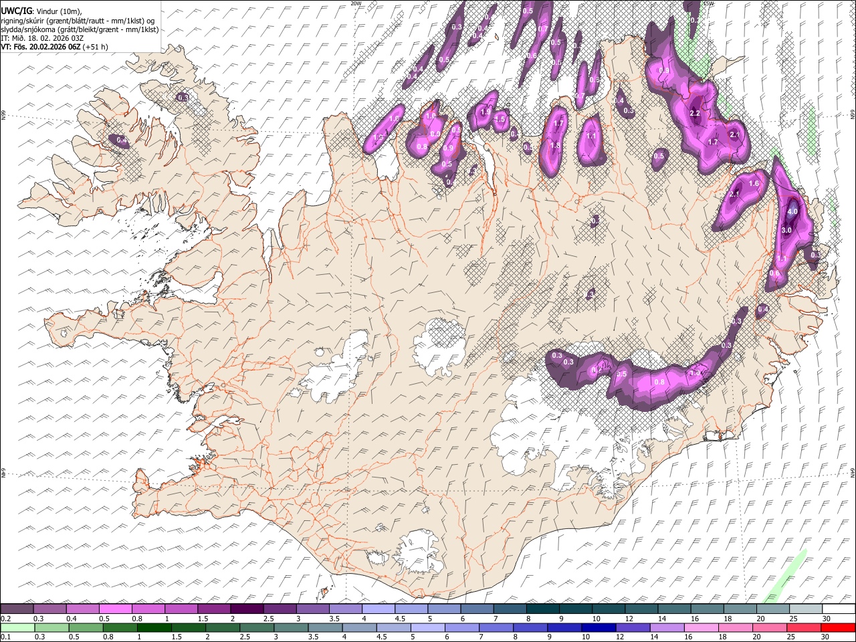
Task: Click the "Vindur (10m)," header text
Action: 58,11
